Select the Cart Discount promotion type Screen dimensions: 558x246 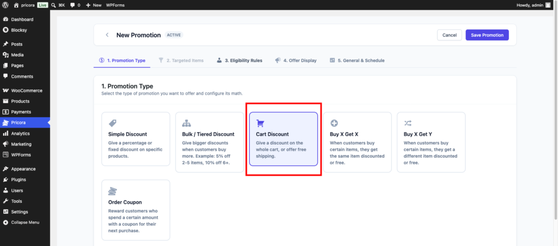(x=283, y=139)
